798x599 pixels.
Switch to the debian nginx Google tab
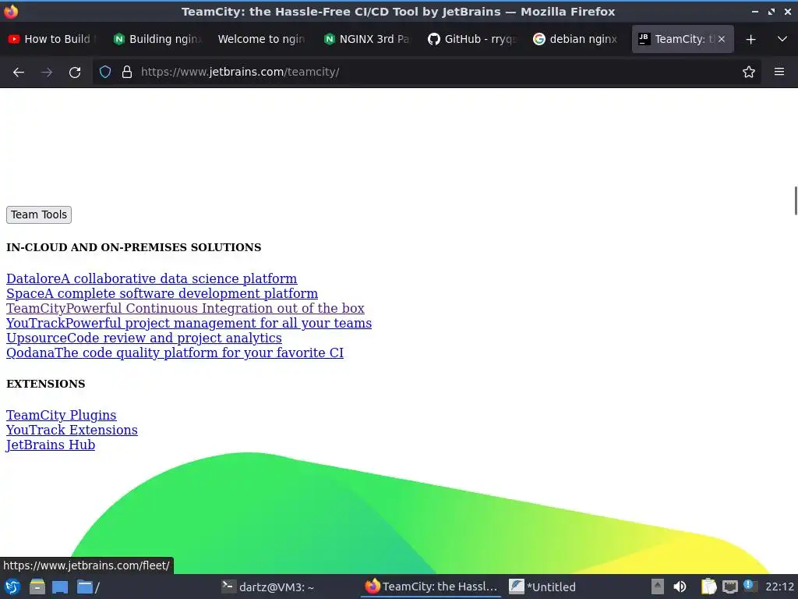tap(577, 39)
